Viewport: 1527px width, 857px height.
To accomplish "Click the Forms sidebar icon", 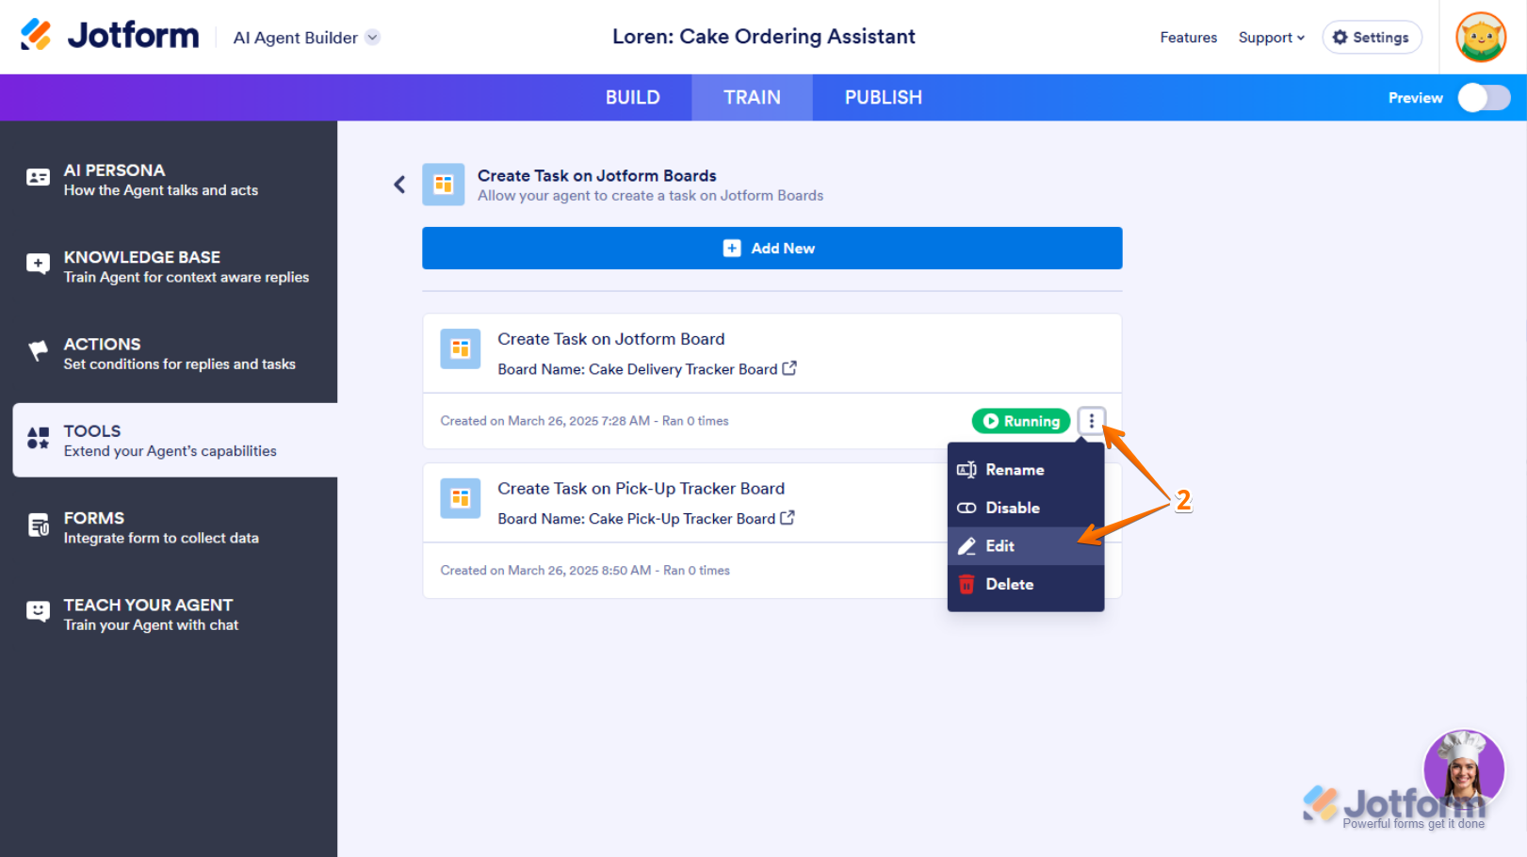I will coord(39,526).
